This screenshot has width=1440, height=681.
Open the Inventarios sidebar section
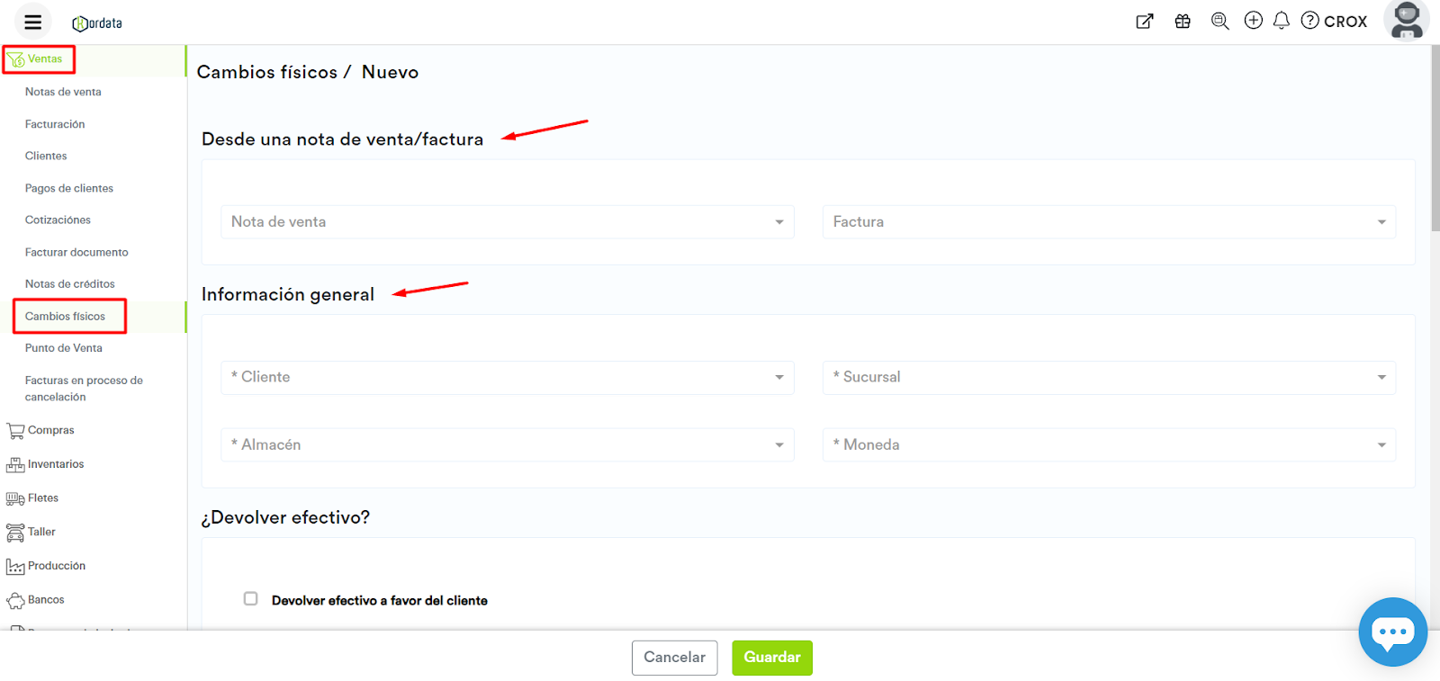pos(55,464)
